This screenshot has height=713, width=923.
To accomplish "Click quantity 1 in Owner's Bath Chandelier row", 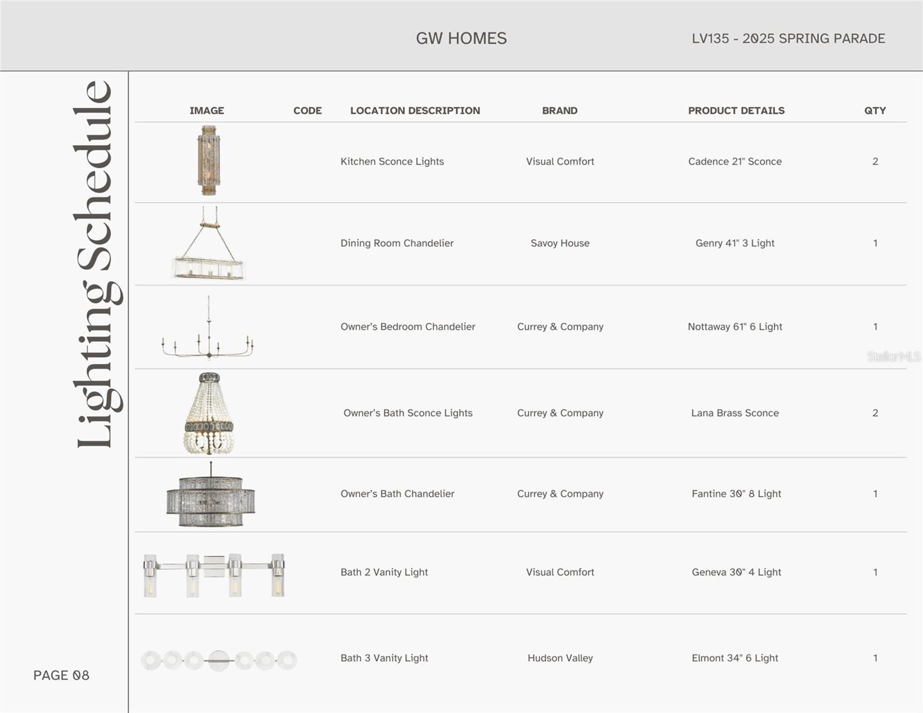I will (x=875, y=494).
